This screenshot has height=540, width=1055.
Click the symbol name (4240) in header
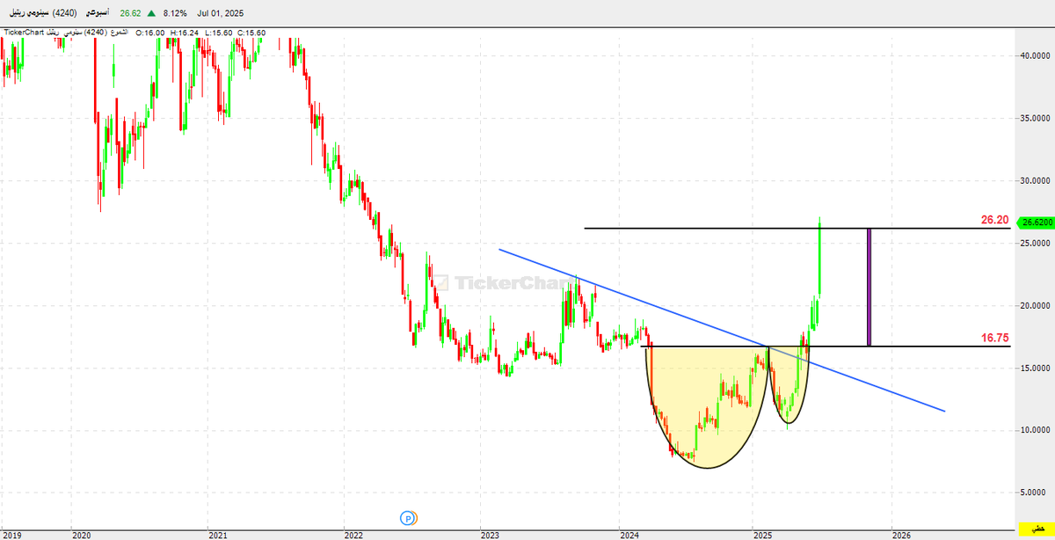click(x=41, y=14)
